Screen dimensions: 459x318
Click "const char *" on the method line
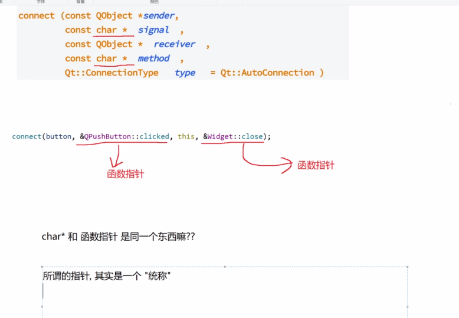tap(96, 58)
